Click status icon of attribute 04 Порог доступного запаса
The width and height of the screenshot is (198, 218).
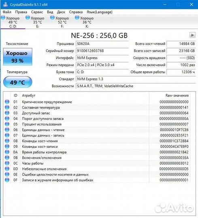click(7, 118)
